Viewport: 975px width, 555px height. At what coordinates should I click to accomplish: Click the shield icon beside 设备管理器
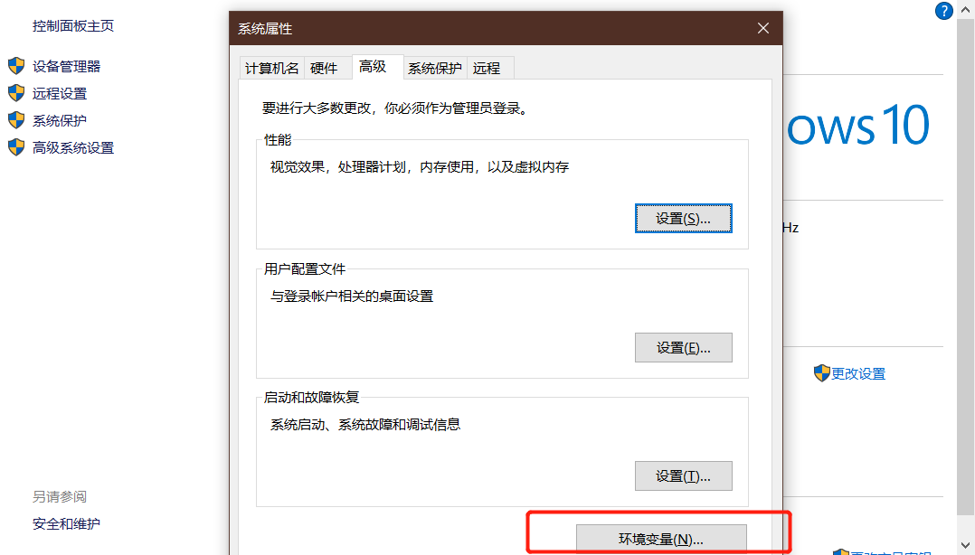[x=15, y=66]
